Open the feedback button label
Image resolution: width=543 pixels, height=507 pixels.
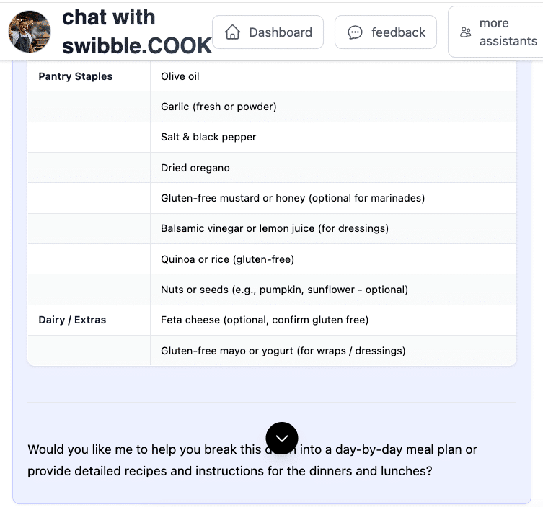click(x=398, y=32)
